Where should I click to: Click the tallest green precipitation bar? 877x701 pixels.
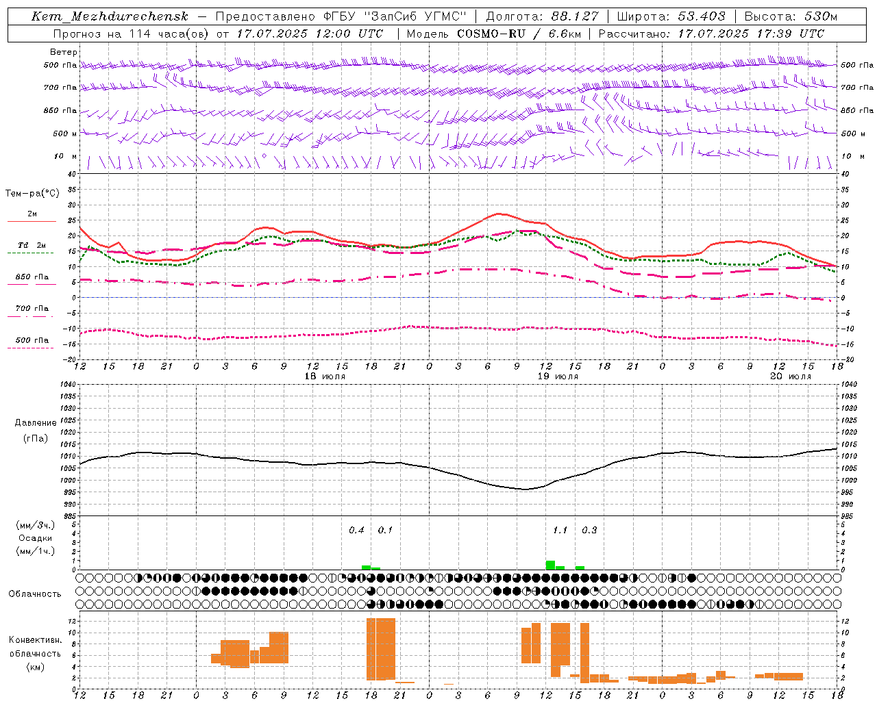pyautogui.click(x=550, y=565)
